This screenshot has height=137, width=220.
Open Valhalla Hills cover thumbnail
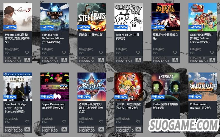[x=54, y=17]
